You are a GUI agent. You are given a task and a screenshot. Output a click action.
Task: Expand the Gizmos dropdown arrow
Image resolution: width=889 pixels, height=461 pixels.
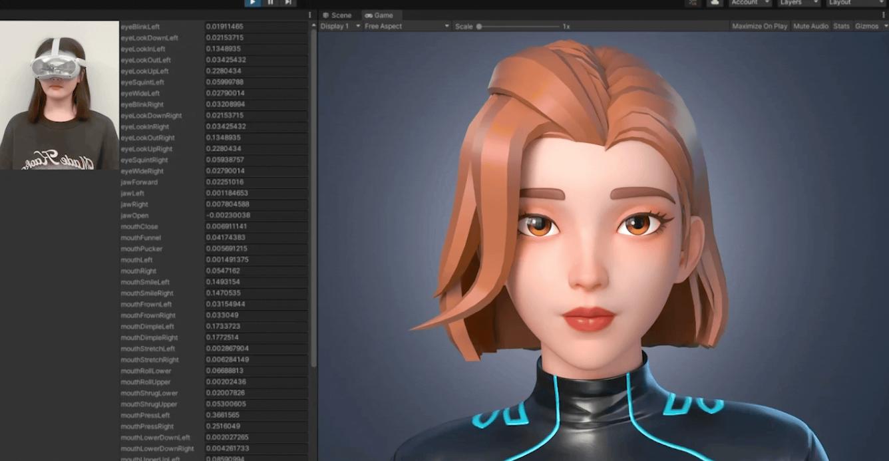pyautogui.click(x=885, y=27)
